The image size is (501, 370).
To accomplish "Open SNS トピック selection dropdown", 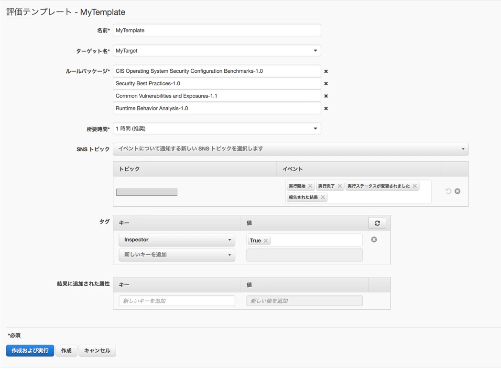I will tap(291, 149).
